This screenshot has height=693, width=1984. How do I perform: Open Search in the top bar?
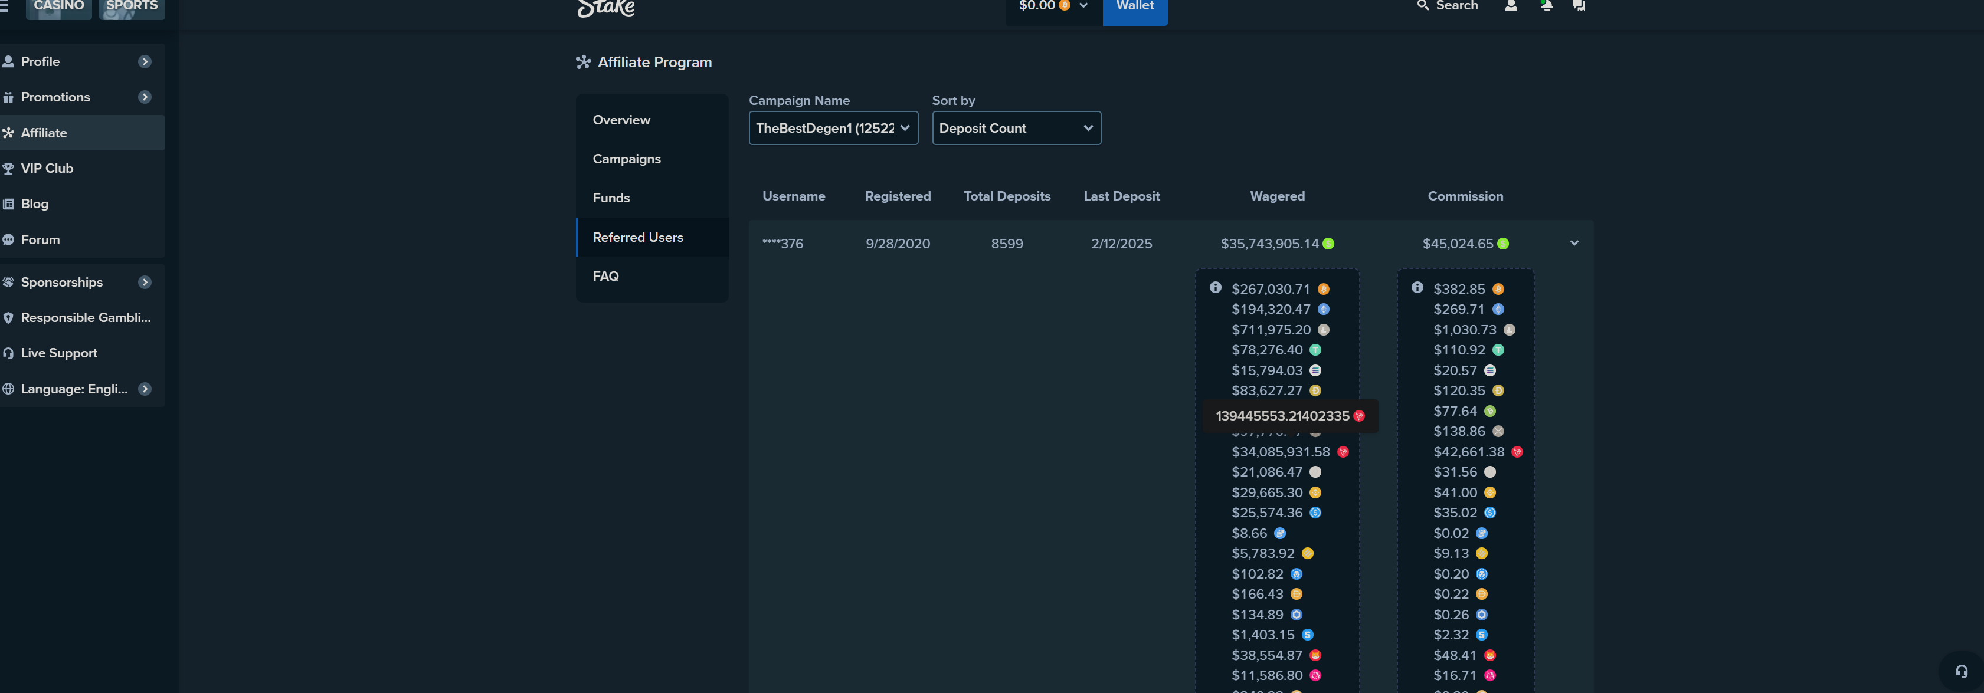(1447, 6)
